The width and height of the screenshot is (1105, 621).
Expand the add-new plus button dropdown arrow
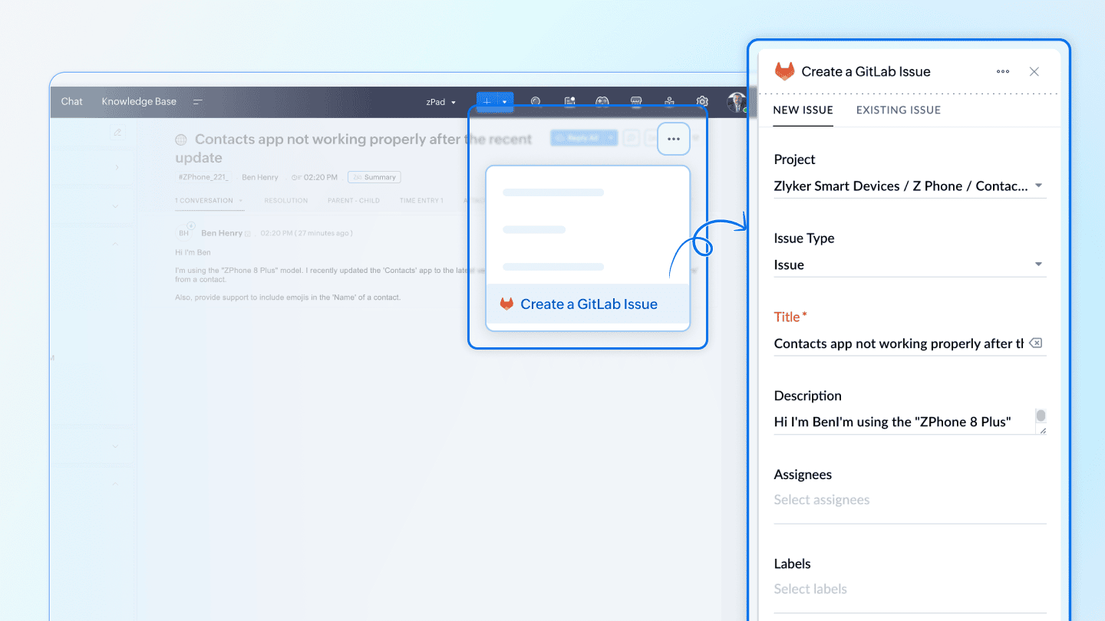pyautogui.click(x=504, y=102)
